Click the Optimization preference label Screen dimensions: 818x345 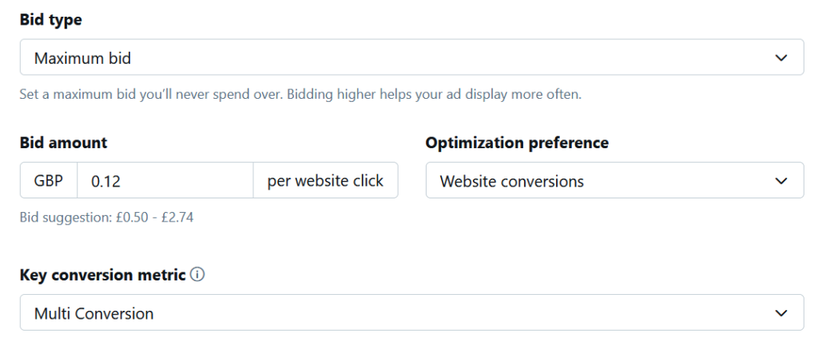[x=517, y=143]
